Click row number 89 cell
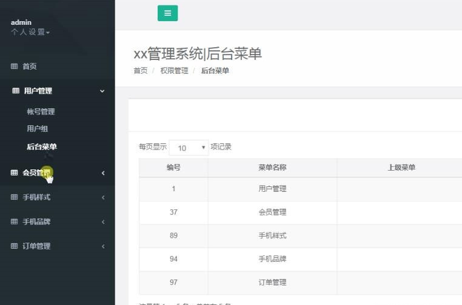 point(173,235)
